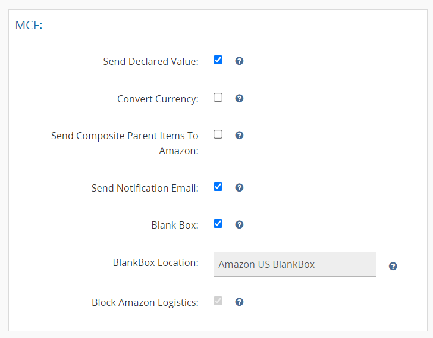Click the Send Declared Value label
The width and height of the screenshot is (433, 338).
[x=150, y=61]
